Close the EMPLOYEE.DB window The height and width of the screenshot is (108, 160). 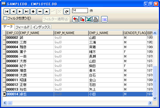(x=156, y=4)
